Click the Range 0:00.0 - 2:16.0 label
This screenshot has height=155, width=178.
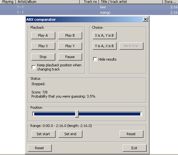point(61,126)
